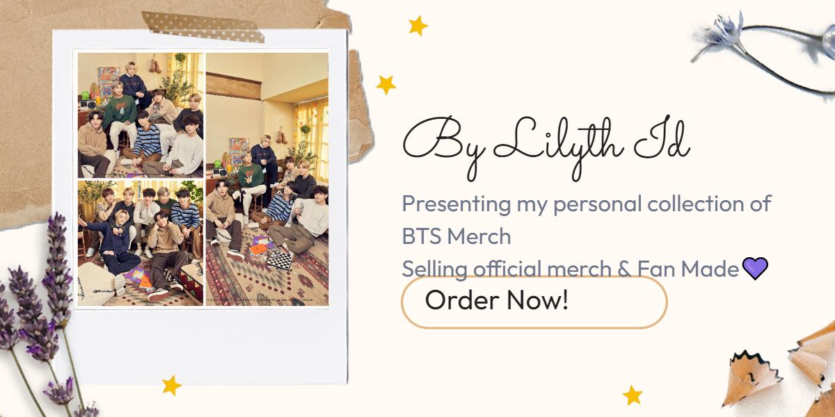
Task: Click the purple heart after Fan Made
Action: point(755,268)
